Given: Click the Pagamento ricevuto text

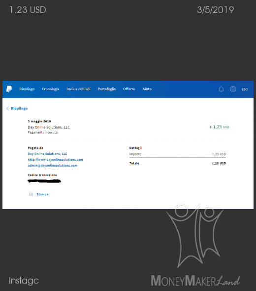Looking at the screenshot, I should 43,133.
